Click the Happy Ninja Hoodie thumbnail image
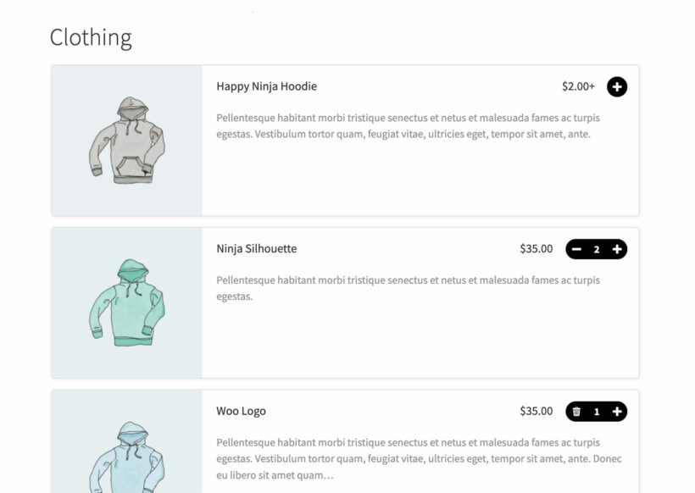 click(127, 140)
